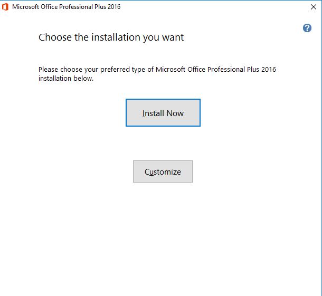Click the "Please choose your preferred type" description text
The height and width of the screenshot is (296, 322).
157,74
